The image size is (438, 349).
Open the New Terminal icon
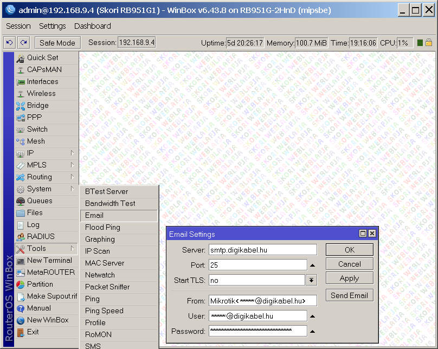coord(21,261)
